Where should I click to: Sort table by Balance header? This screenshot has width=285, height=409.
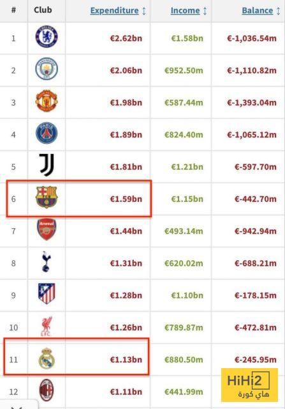258,11
